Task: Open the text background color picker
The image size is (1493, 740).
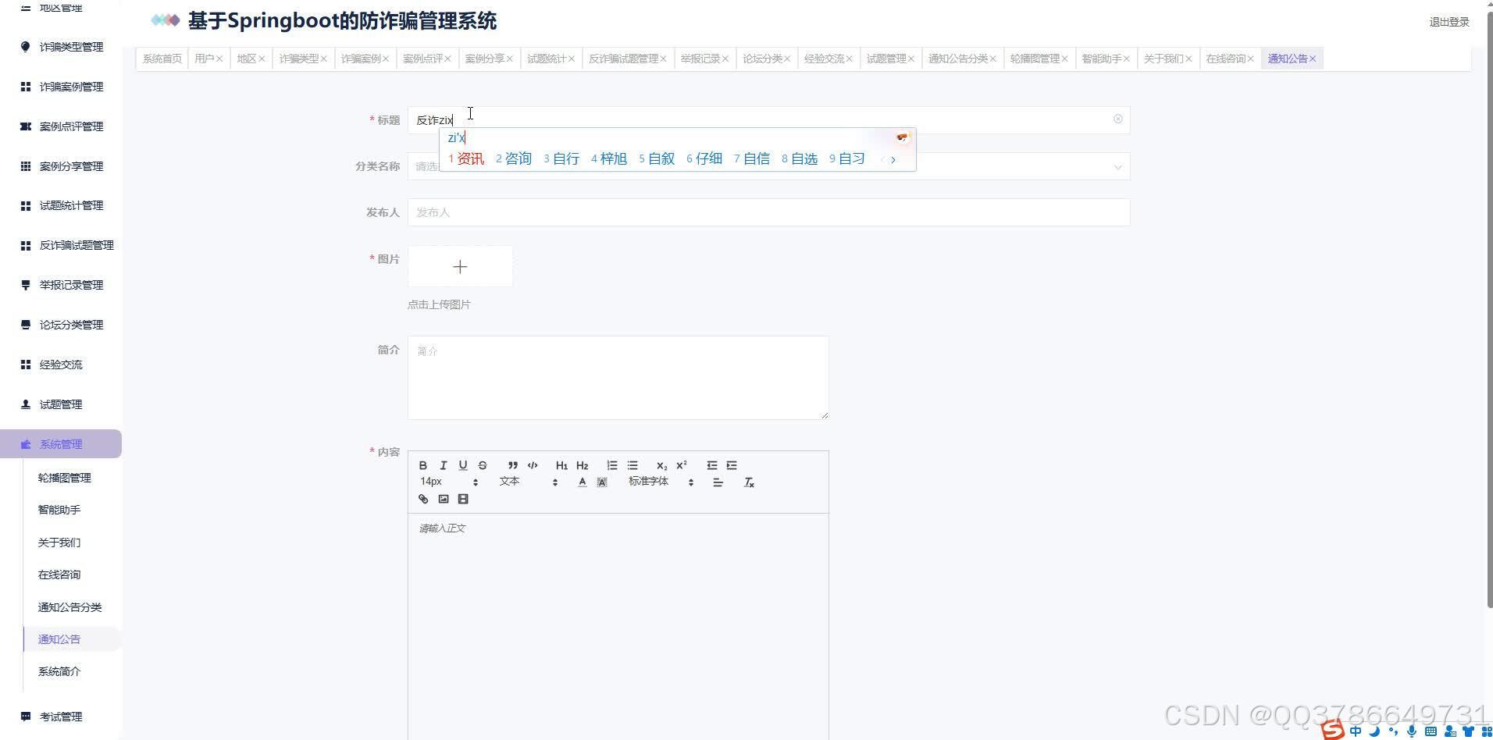Action: [602, 482]
